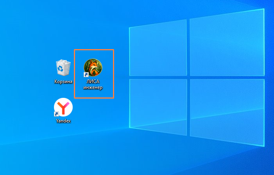Select the Yandex browser shortcut icon
Viewport: 274px width, 175px height.
(63, 107)
